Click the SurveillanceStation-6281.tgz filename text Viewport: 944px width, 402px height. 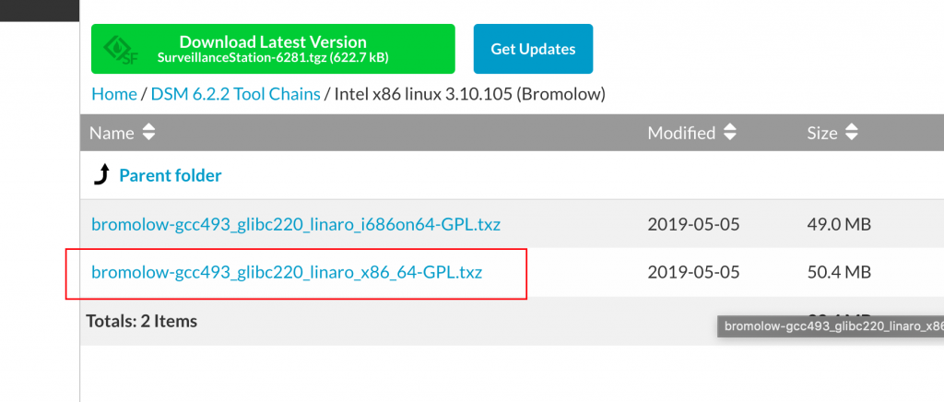pos(242,58)
